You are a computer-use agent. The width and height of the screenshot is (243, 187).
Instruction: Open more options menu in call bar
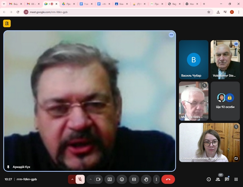[157, 179]
